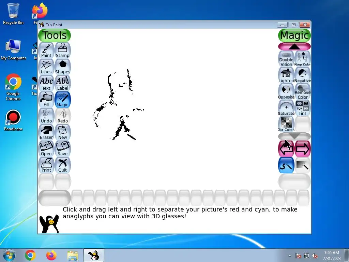Image resolution: width=349 pixels, height=262 pixels.
Task: Go to next magic group with right arrow
Action: [303, 149]
